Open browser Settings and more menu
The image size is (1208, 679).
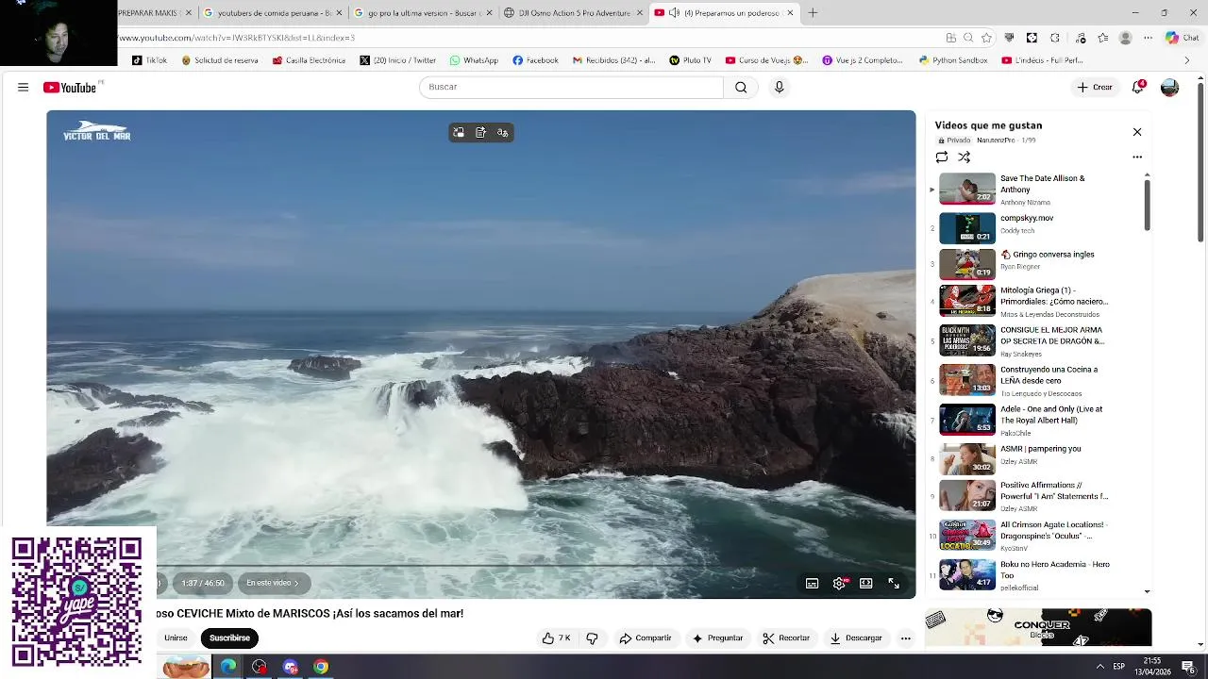coord(1148,38)
